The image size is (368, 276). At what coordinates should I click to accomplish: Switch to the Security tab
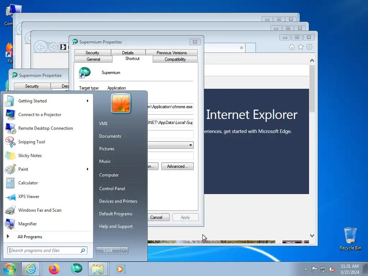[92, 52]
